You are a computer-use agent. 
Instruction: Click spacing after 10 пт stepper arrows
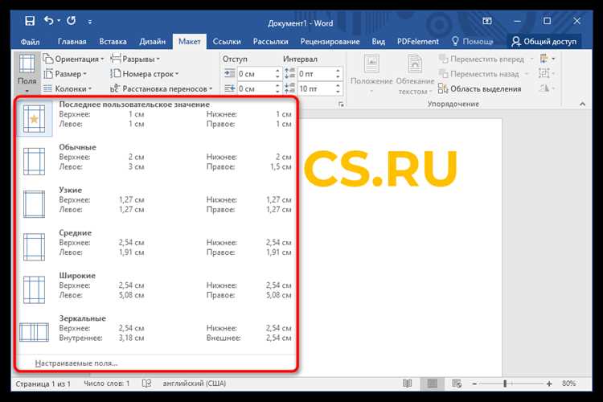(x=338, y=88)
